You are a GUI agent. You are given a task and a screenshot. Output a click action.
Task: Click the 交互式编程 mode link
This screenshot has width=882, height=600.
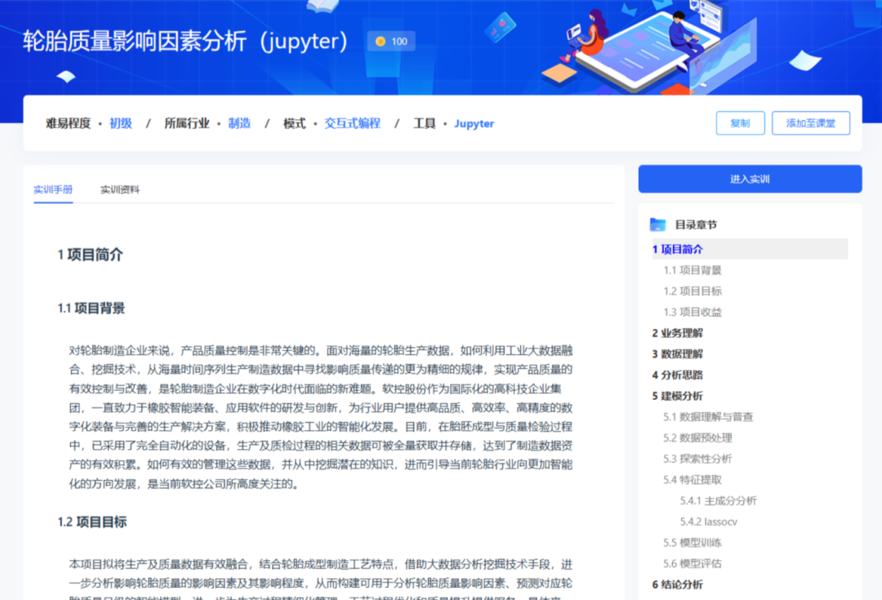pyautogui.click(x=353, y=123)
